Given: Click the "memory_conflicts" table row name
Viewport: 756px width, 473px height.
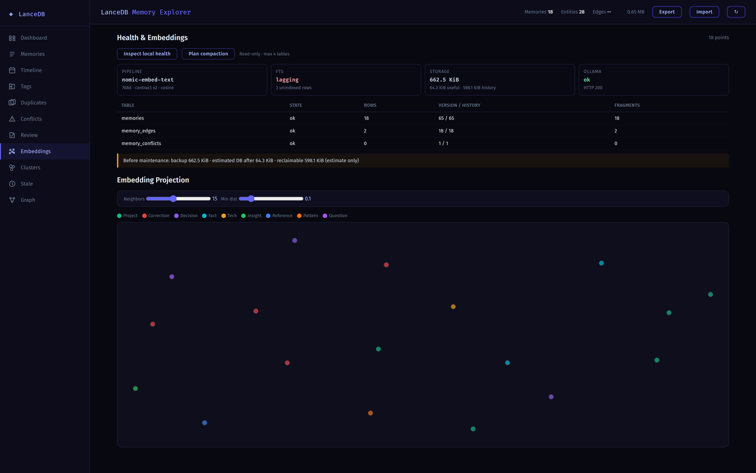Looking at the screenshot, I should (141, 143).
